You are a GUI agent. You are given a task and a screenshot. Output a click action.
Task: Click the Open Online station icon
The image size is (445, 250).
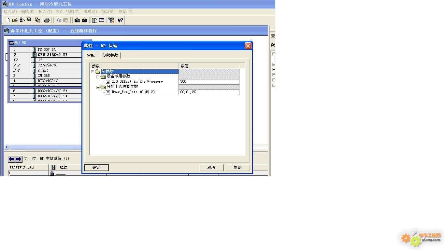tap(22, 20)
